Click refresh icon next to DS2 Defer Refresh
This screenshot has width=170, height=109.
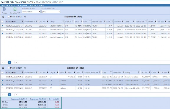pos(25,68)
